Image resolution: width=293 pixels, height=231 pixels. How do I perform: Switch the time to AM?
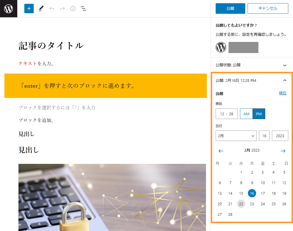246,114
